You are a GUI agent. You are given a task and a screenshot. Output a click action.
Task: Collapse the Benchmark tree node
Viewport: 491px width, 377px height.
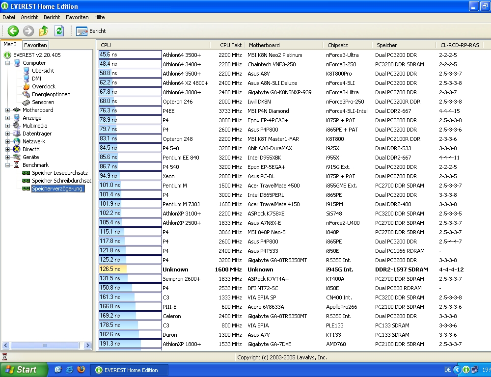(x=7, y=165)
